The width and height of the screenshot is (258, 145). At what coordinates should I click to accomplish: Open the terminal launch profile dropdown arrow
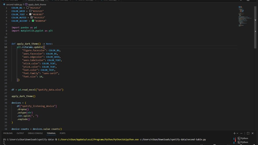click(x=237, y=133)
